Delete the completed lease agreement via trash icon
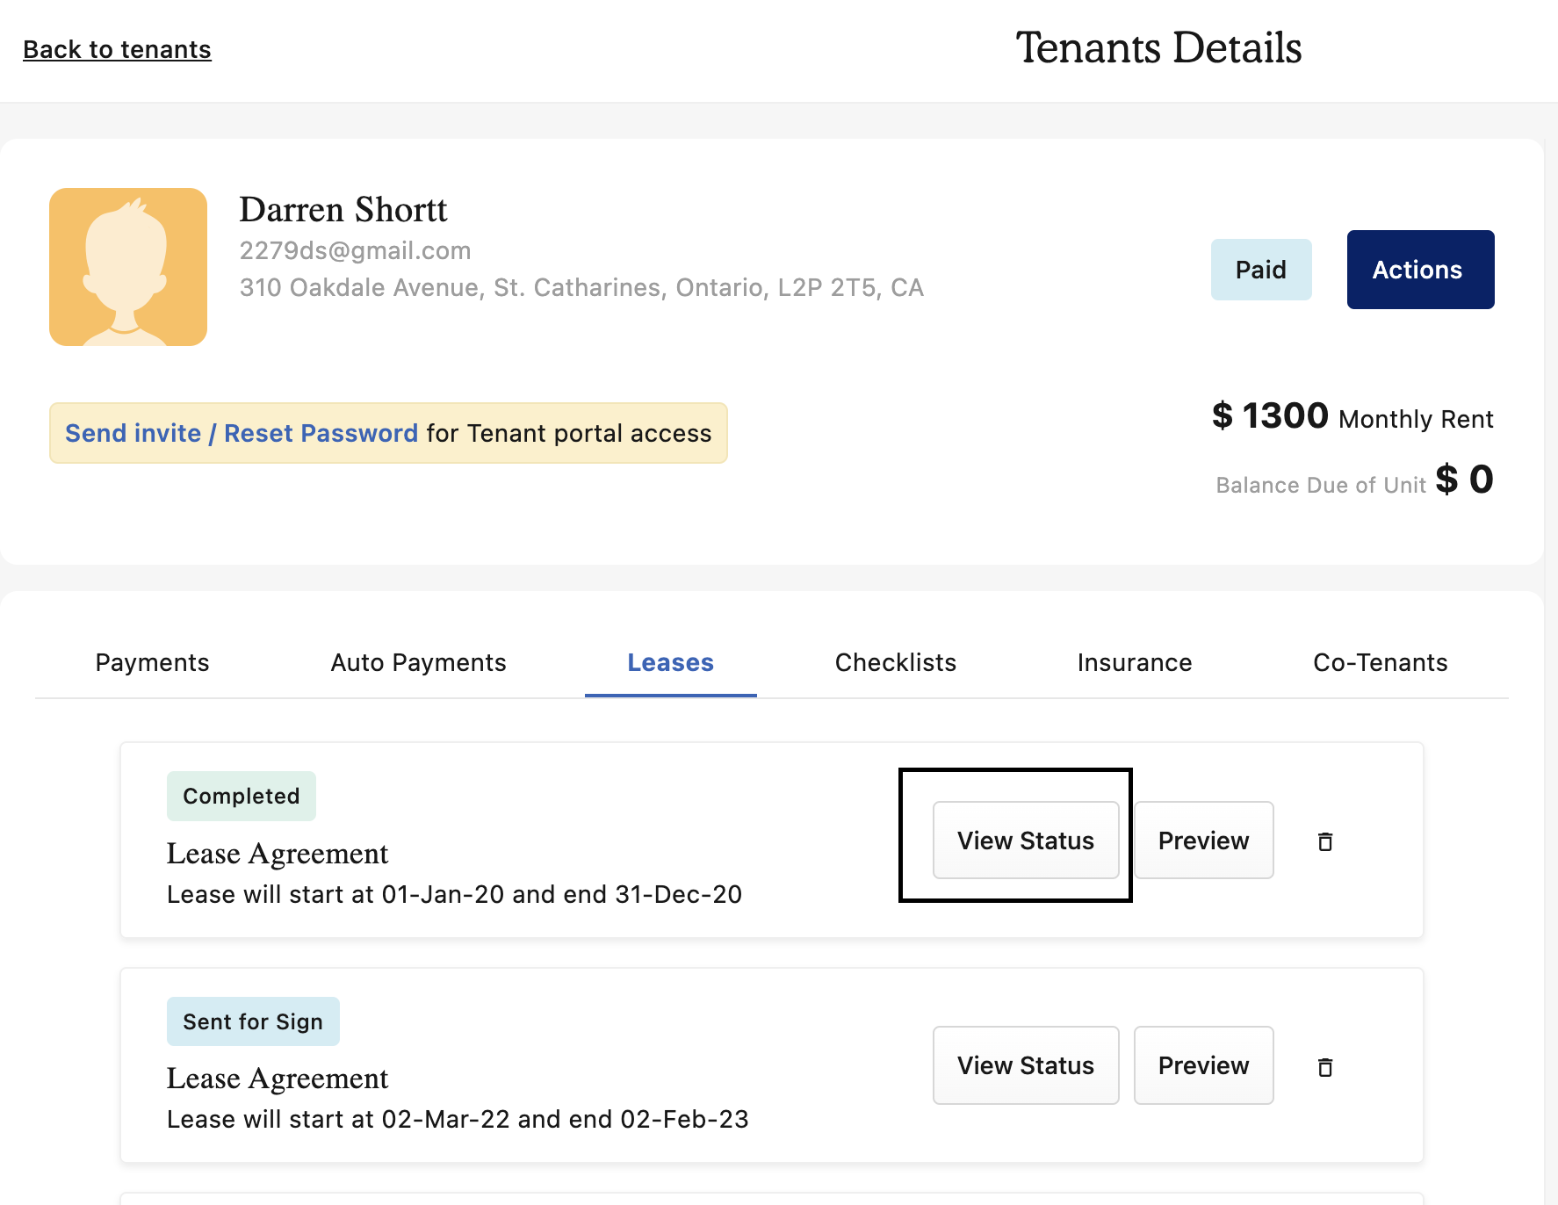The image size is (1558, 1205). pyautogui.click(x=1325, y=841)
